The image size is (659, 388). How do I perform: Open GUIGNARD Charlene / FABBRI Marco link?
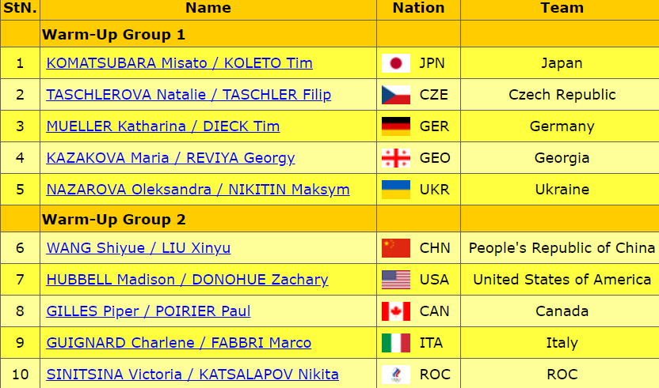[178, 343]
